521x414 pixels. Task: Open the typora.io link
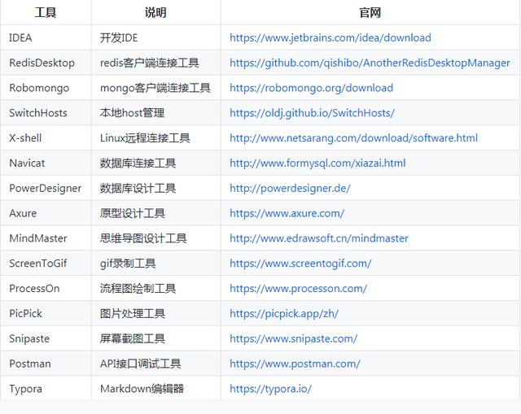(x=270, y=389)
